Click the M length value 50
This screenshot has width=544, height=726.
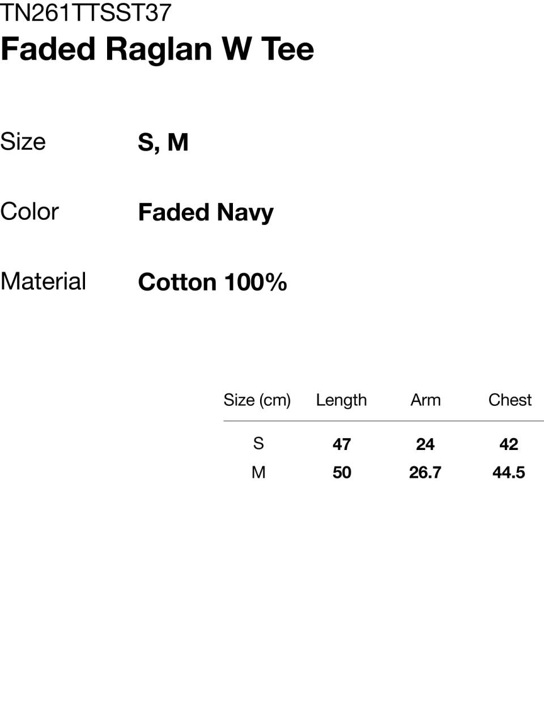click(x=342, y=473)
